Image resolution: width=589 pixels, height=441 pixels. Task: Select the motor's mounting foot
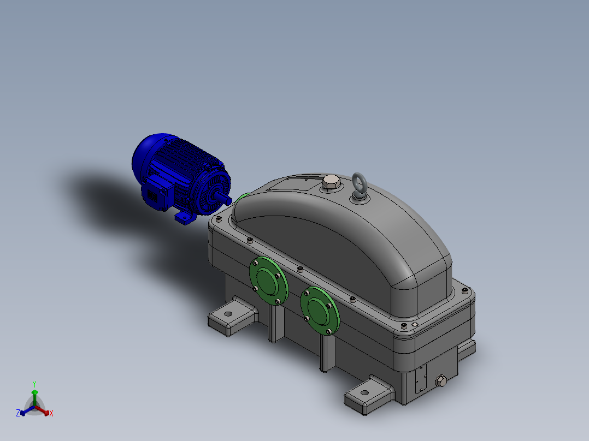coord(185,217)
